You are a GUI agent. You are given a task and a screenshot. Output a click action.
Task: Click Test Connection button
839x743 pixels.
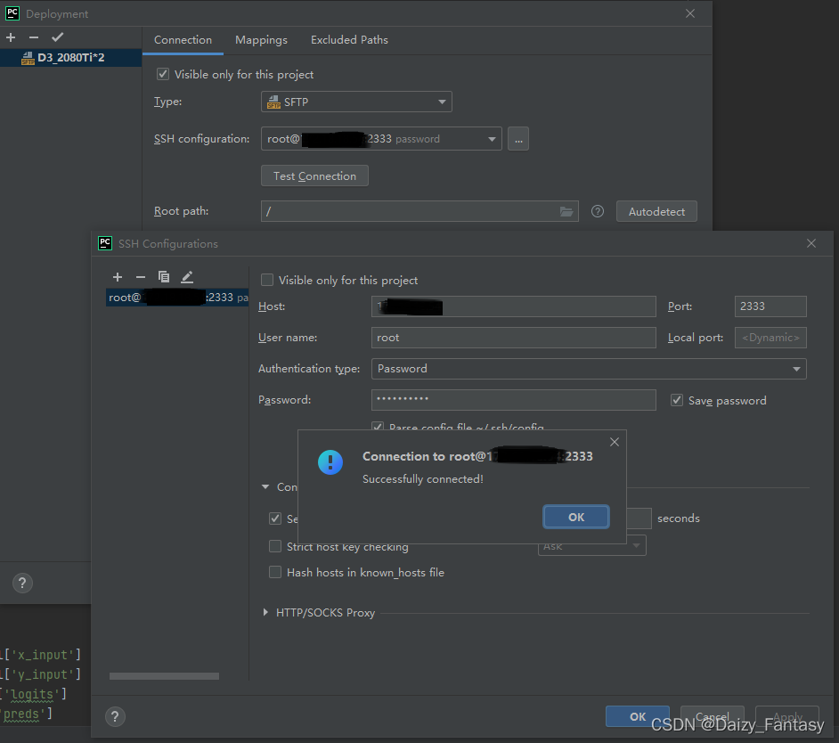click(x=314, y=176)
